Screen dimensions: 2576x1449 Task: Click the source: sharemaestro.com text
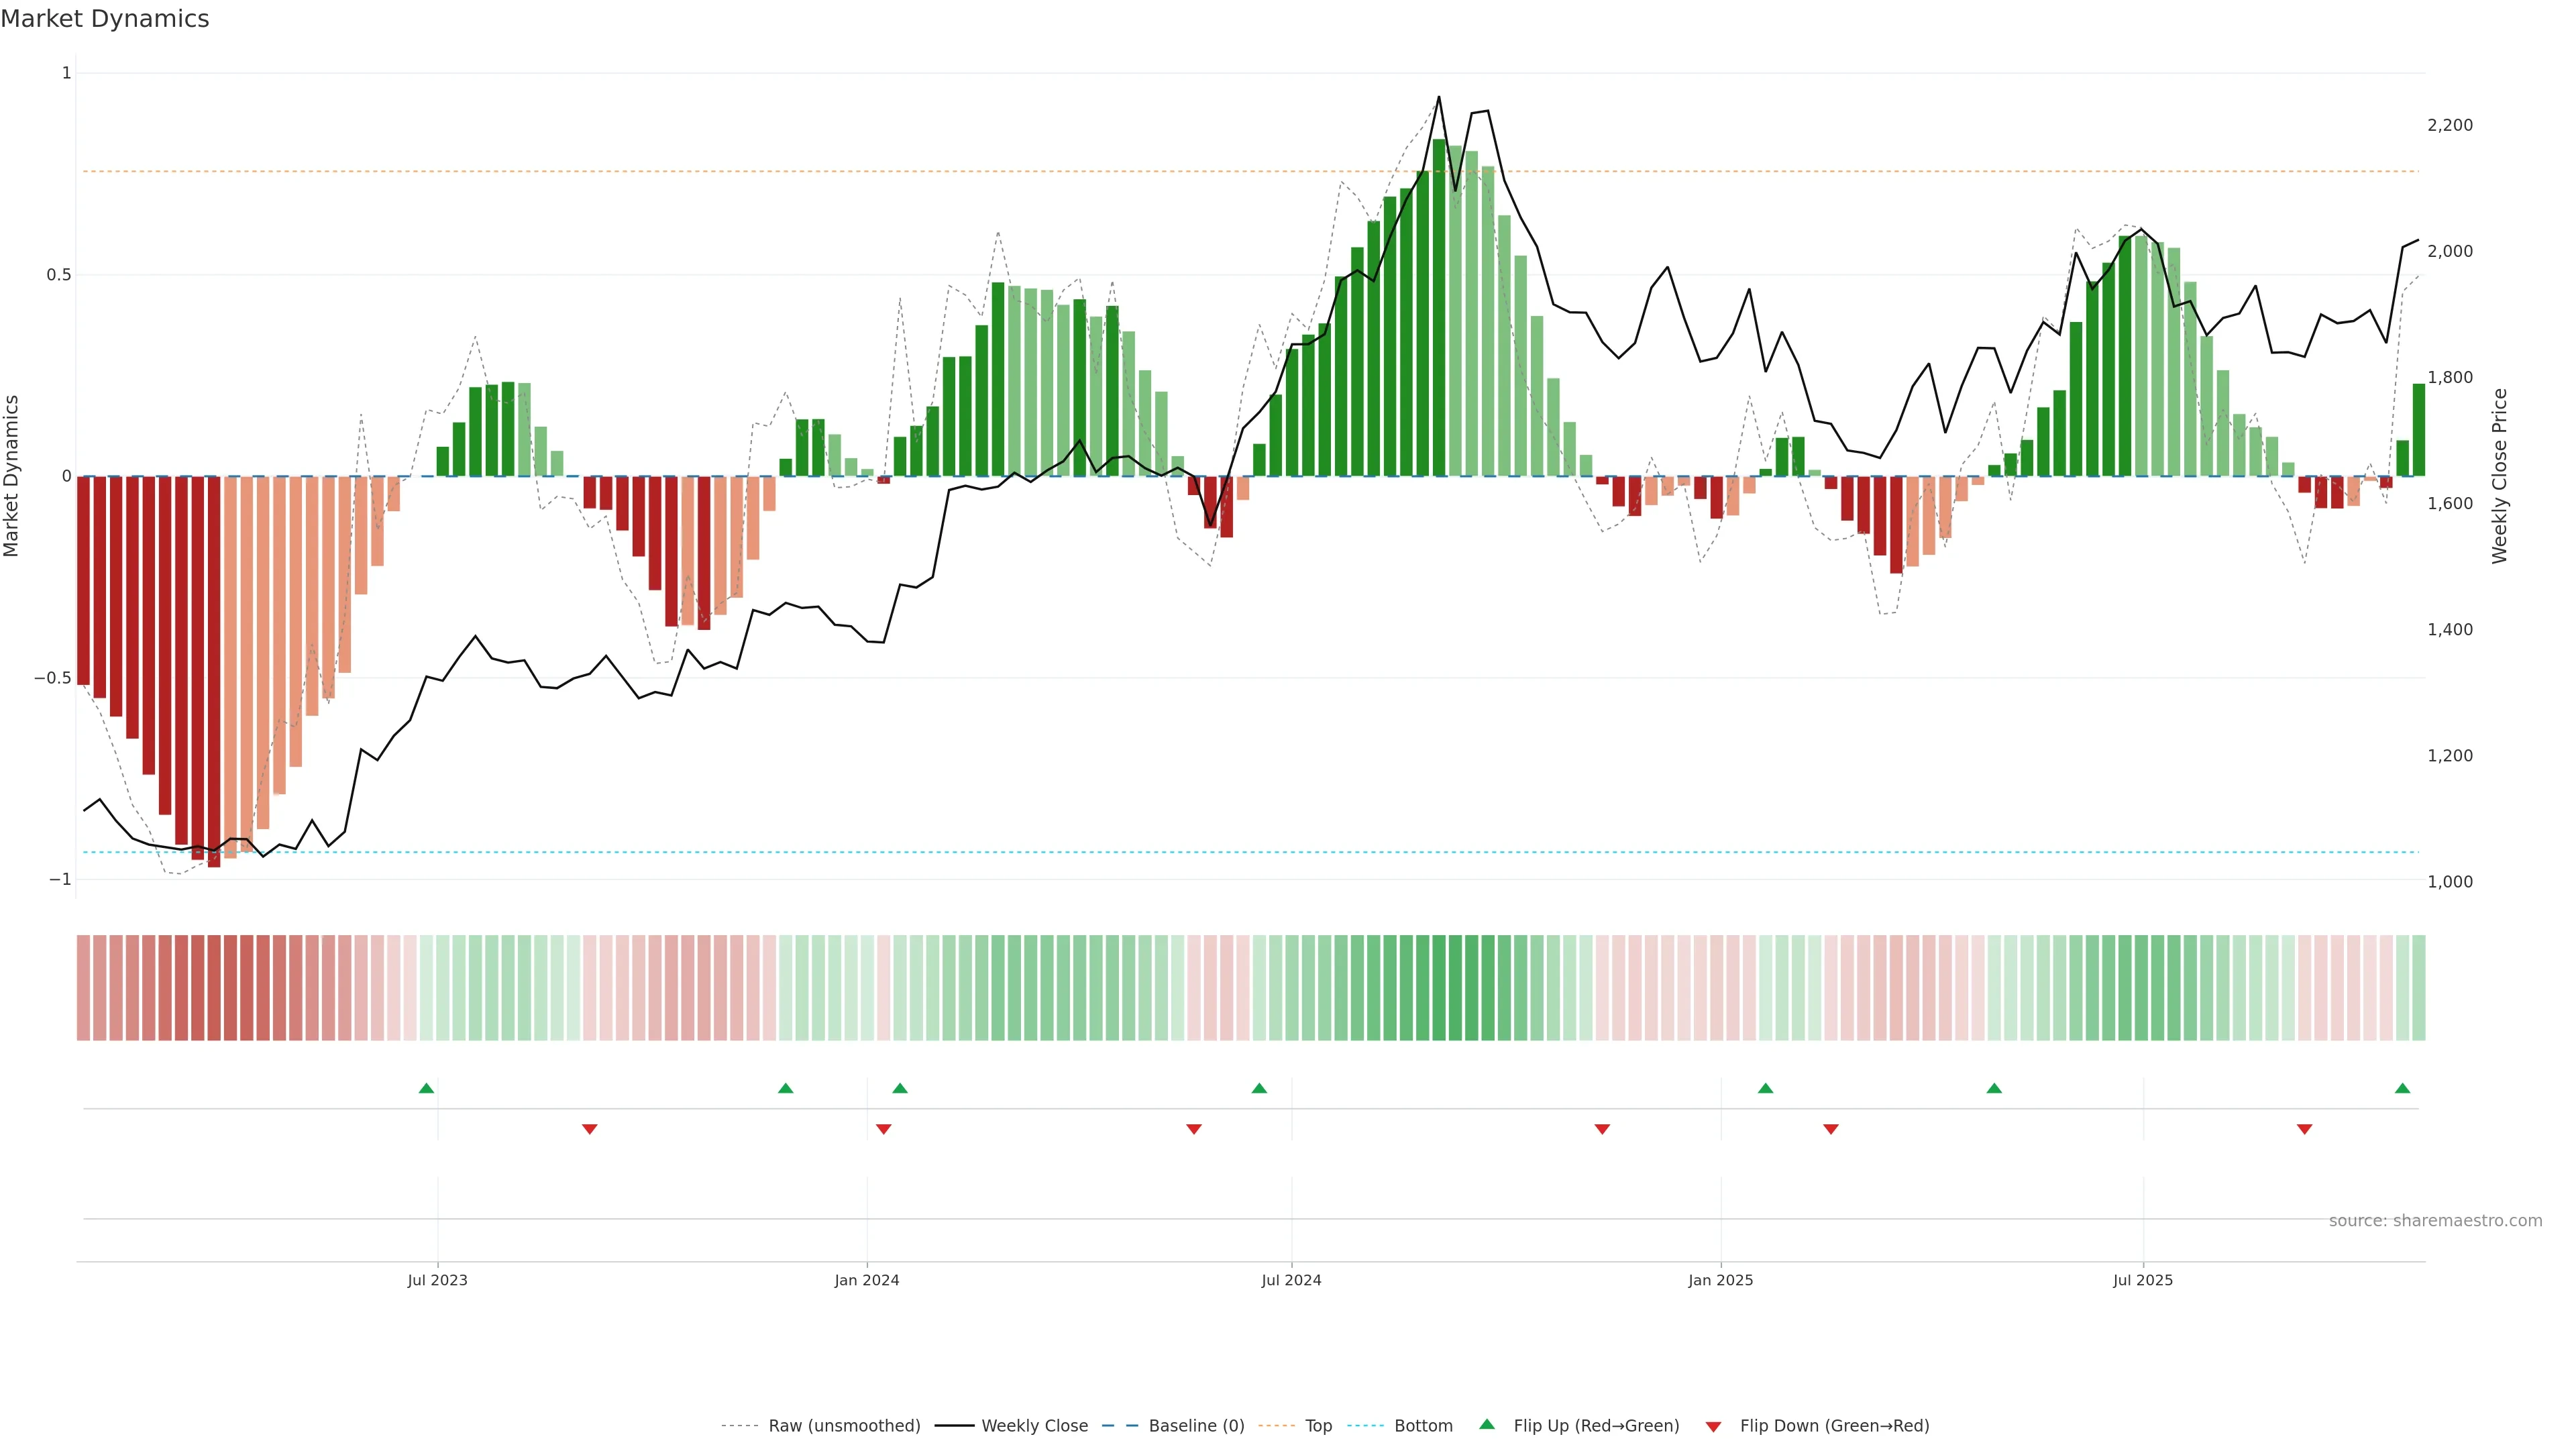(x=2435, y=1220)
